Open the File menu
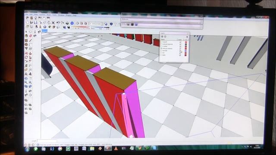Image resolution: width=276 pixels, height=155 pixels. [26, 15]
